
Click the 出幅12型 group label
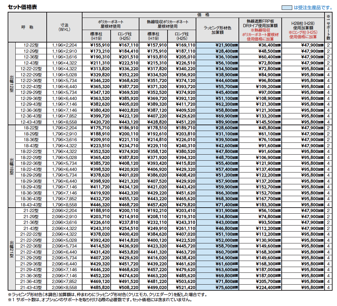(12, 84)
